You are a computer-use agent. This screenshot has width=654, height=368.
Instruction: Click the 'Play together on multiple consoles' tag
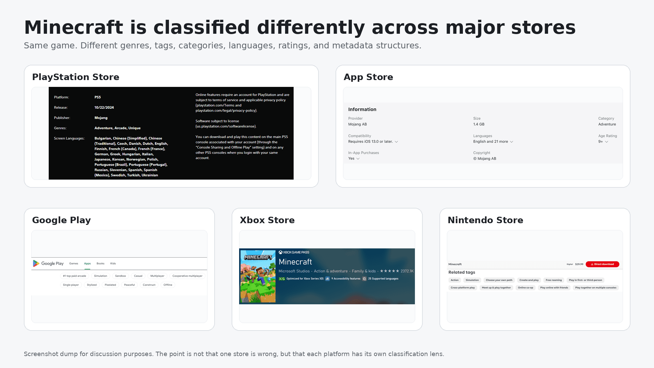[596, 288]
